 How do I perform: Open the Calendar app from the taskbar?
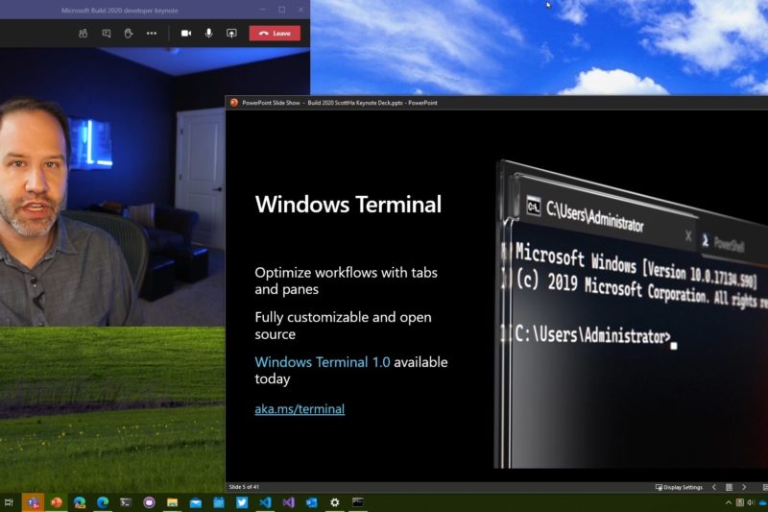point(219,502)
